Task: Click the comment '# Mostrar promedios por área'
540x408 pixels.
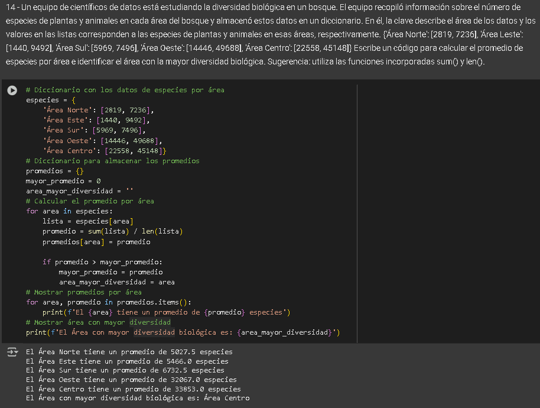Action: (84, 292)
